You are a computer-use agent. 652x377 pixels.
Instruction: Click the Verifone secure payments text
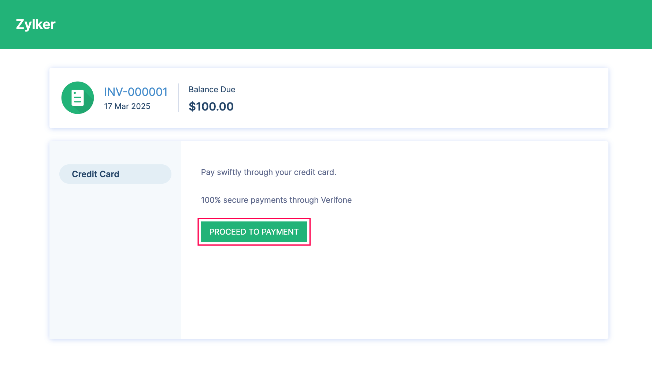coord(276,200)
